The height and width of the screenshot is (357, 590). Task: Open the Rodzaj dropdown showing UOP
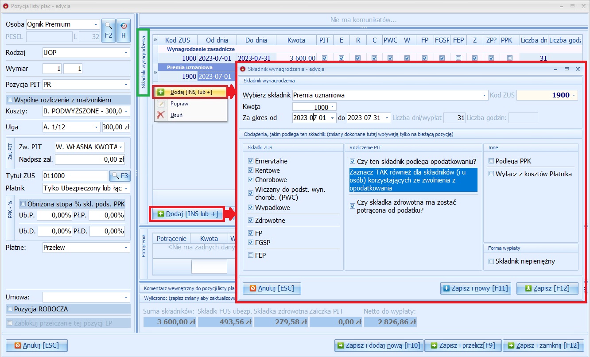click(x=126, y=53)
